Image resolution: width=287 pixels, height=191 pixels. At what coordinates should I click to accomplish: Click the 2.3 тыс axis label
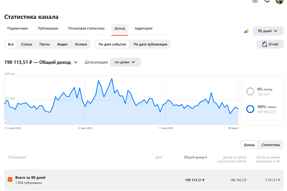click(x=10, y=98)
